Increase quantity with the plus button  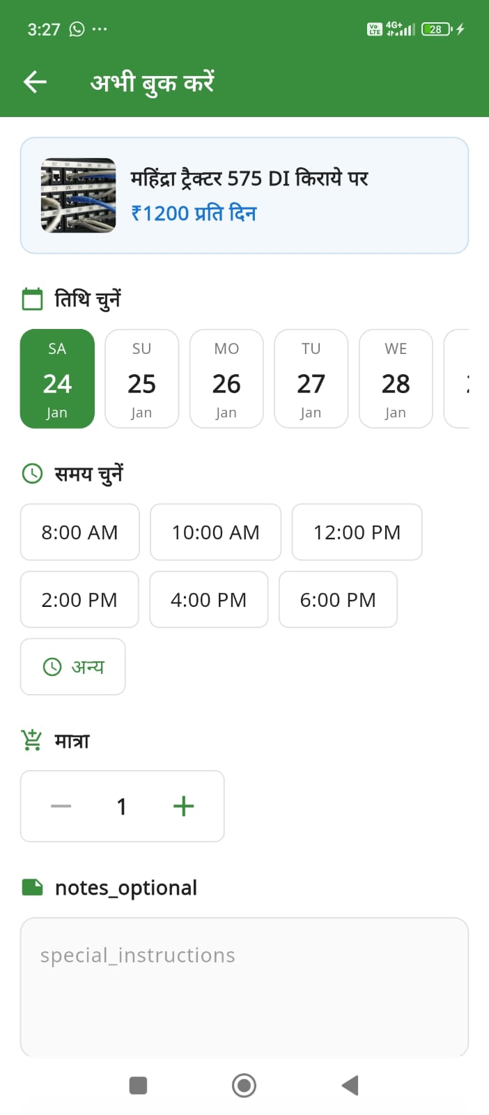[x=183, y=806]
